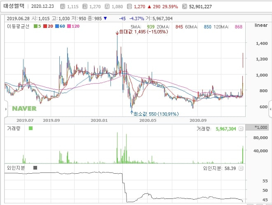Click the 60MA value 850

coord(207,27)
